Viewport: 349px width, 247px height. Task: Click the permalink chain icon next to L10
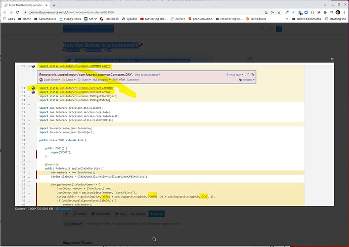coord(252,74)
